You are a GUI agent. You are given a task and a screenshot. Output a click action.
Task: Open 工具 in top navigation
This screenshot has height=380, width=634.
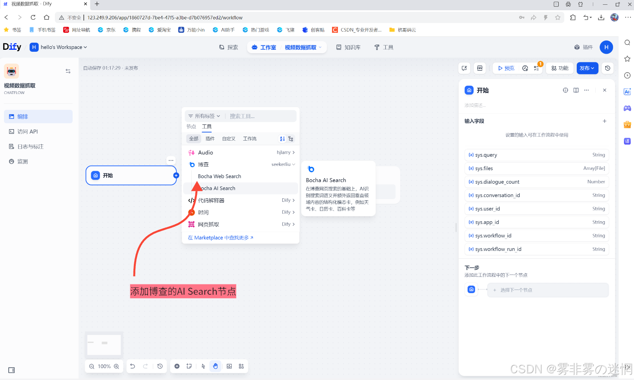pos(384,47)
